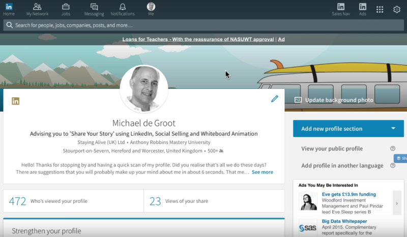Open Loans for Teachers ad link
The height and width of the screenshot is (237, 407).
click(198, 40)
